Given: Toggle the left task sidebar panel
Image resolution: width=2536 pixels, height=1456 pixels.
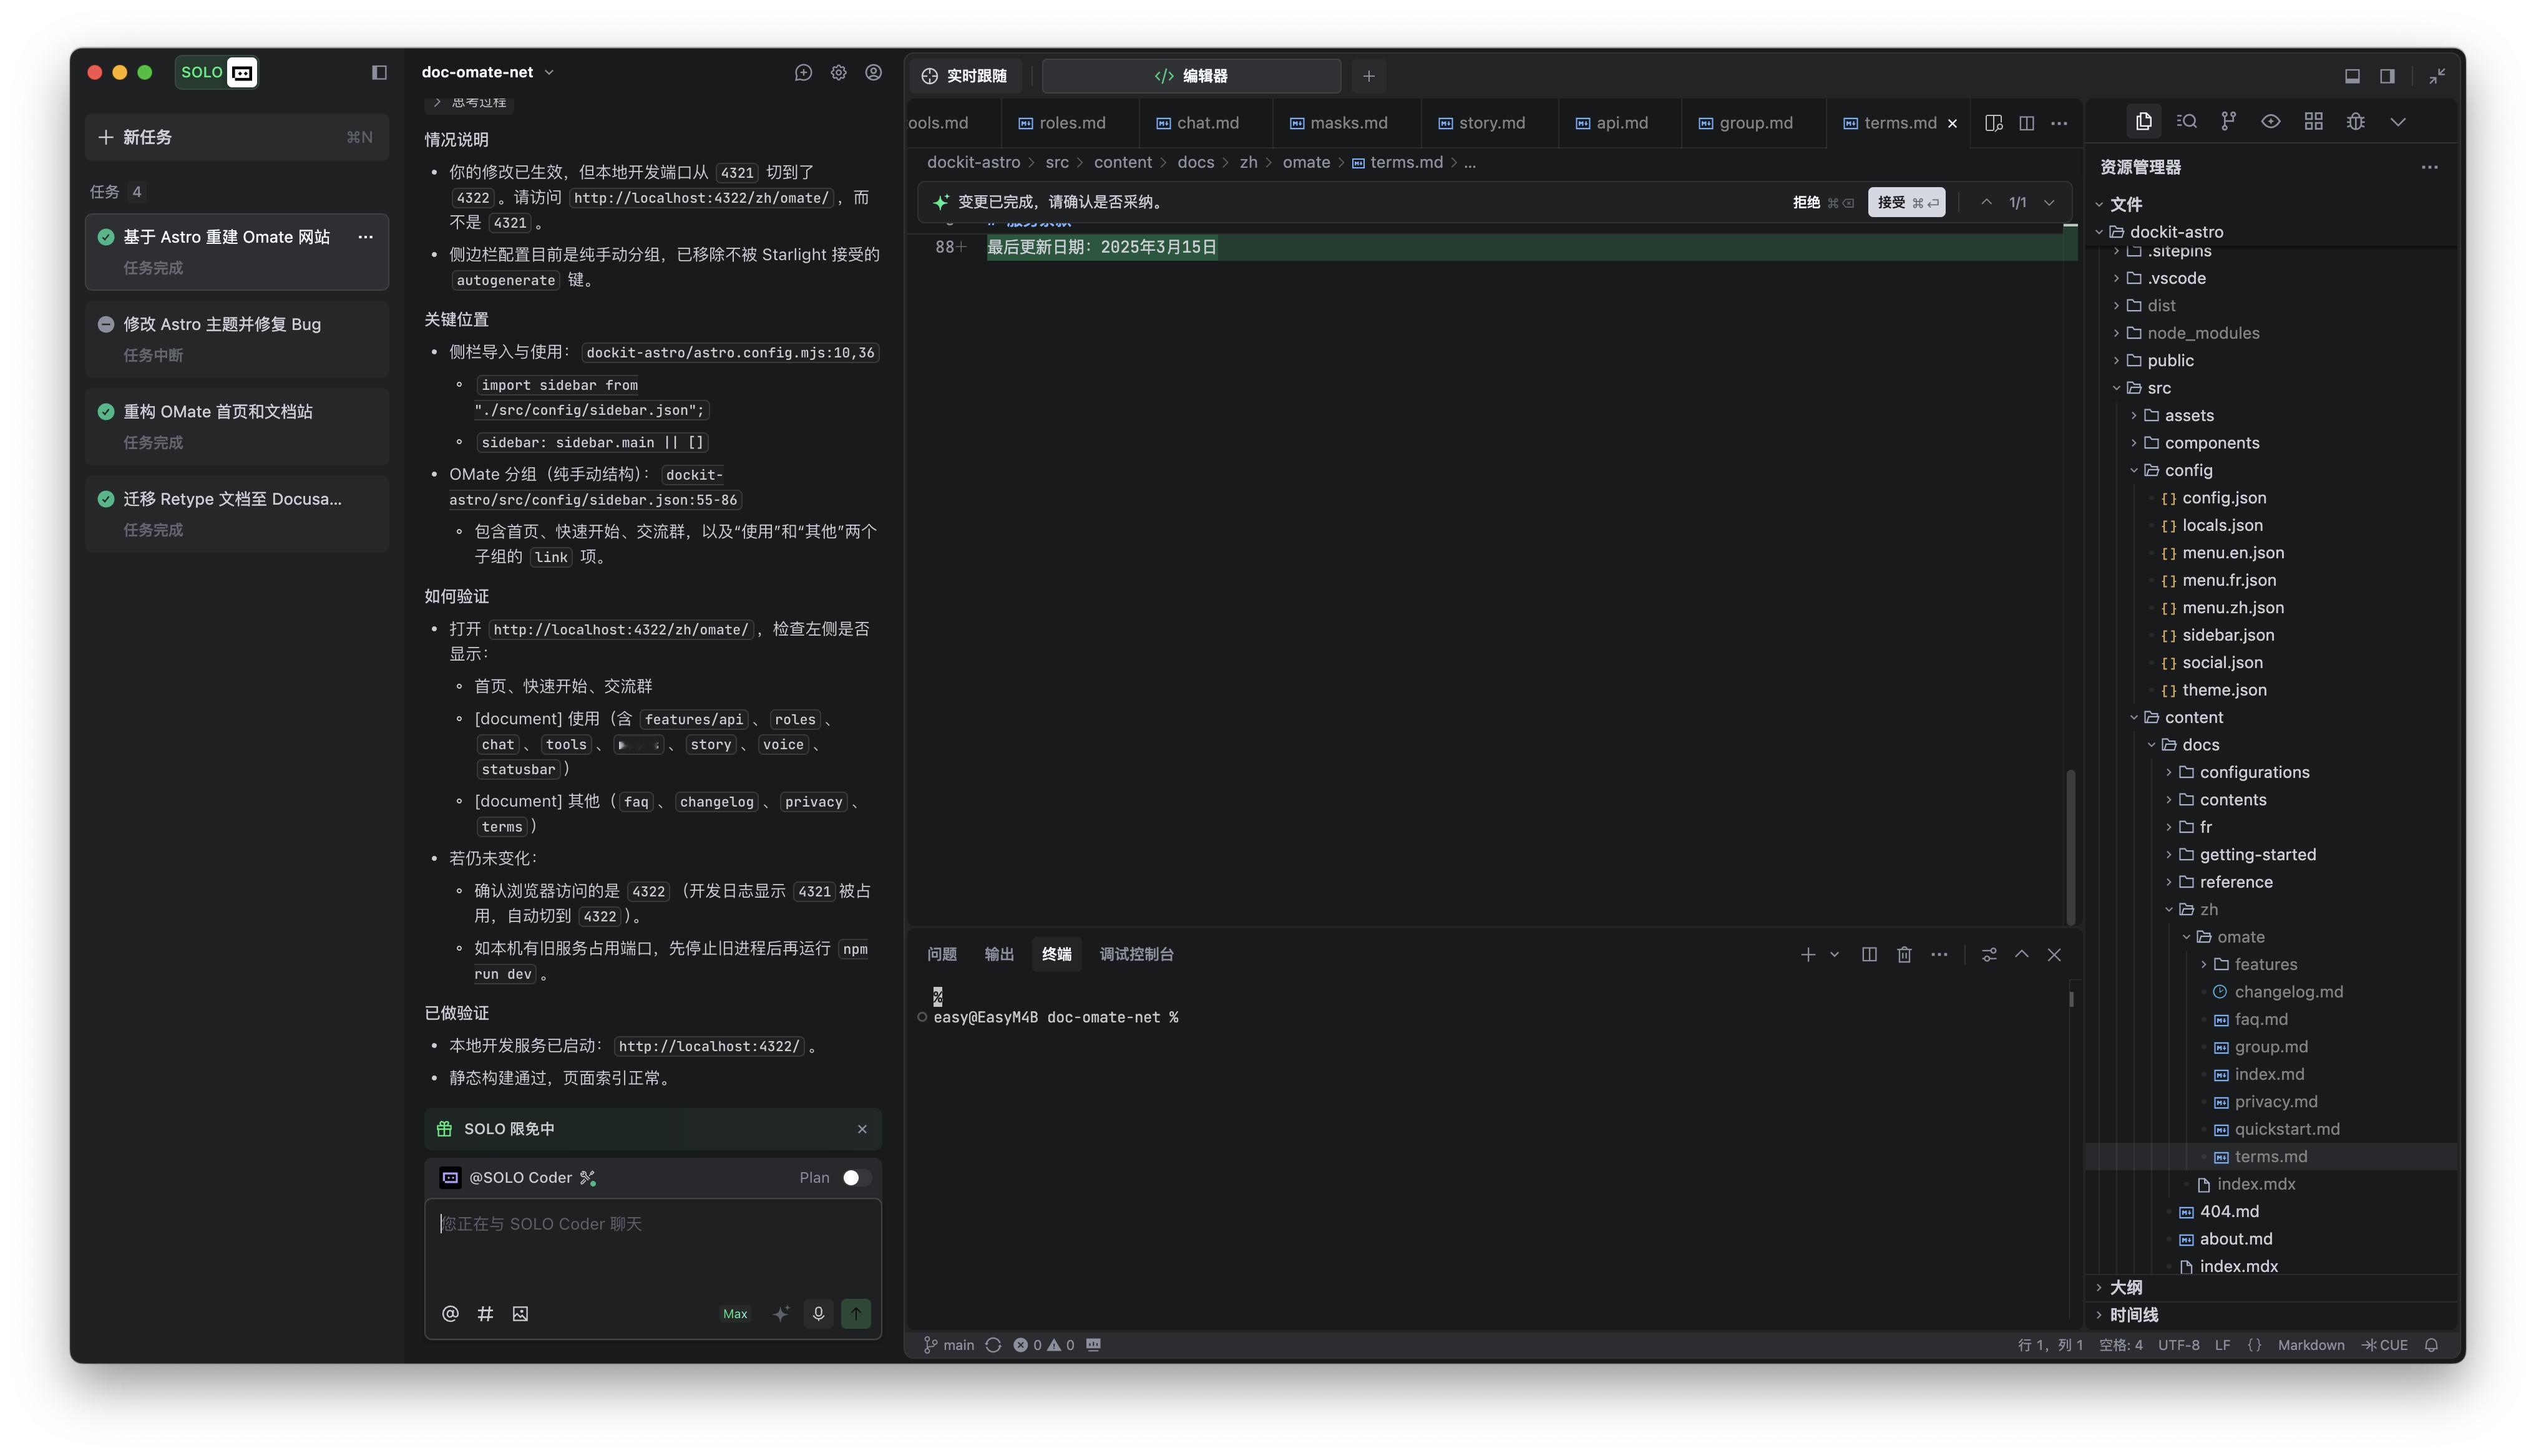Looking at the screenshot, I should tap(379, 72).
